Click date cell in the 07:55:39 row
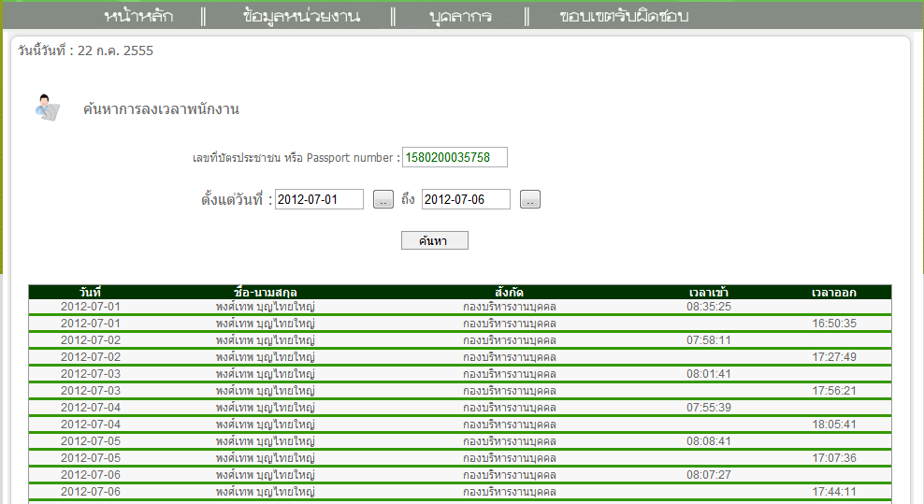Image resolution: width=924 pixels, height=504 pixels. (90, 408)
